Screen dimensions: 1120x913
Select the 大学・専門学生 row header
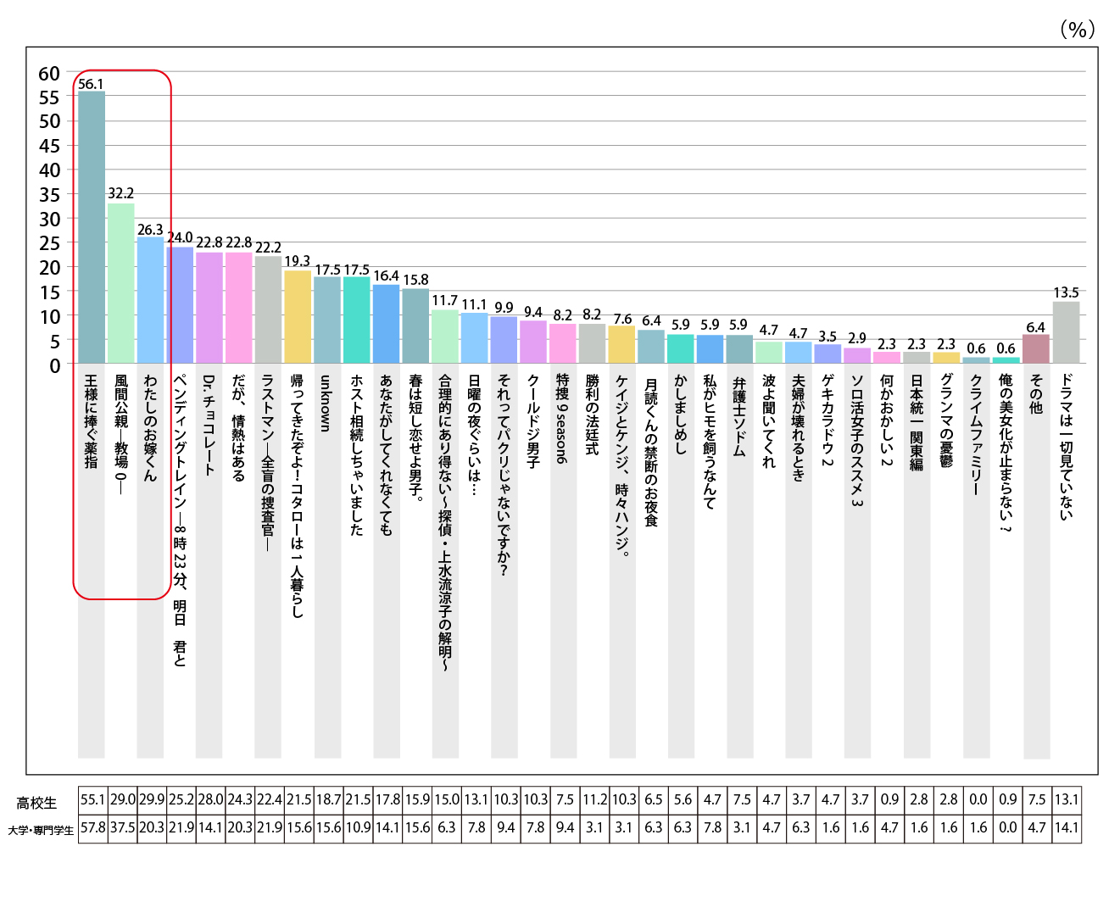[x=41, y=830]
